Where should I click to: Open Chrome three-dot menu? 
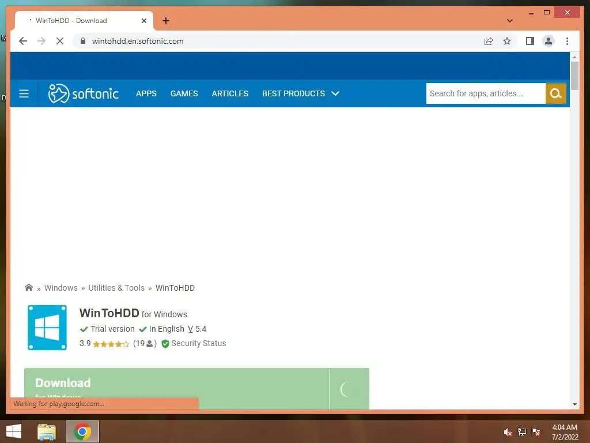coord(567,41)
